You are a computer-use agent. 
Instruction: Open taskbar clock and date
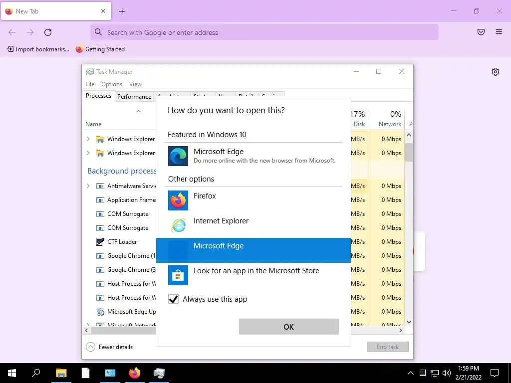[x=468, y=373]
